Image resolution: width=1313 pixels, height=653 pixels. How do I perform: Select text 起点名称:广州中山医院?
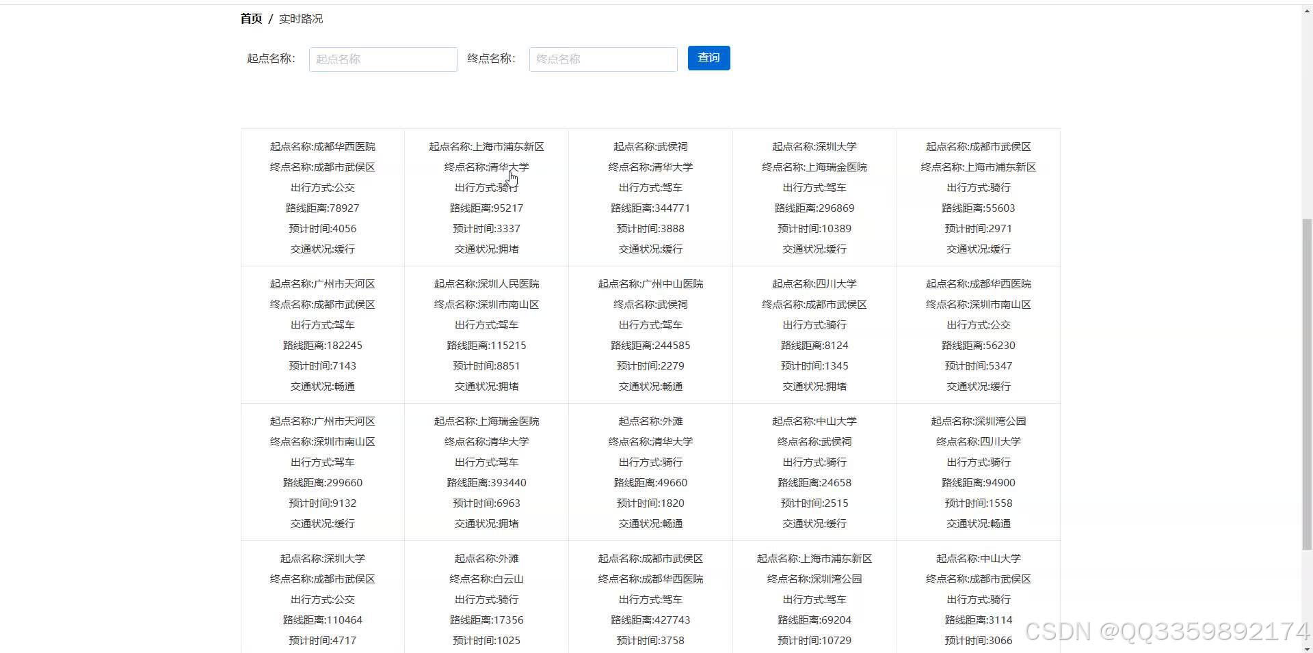click(x=651, y=284)
